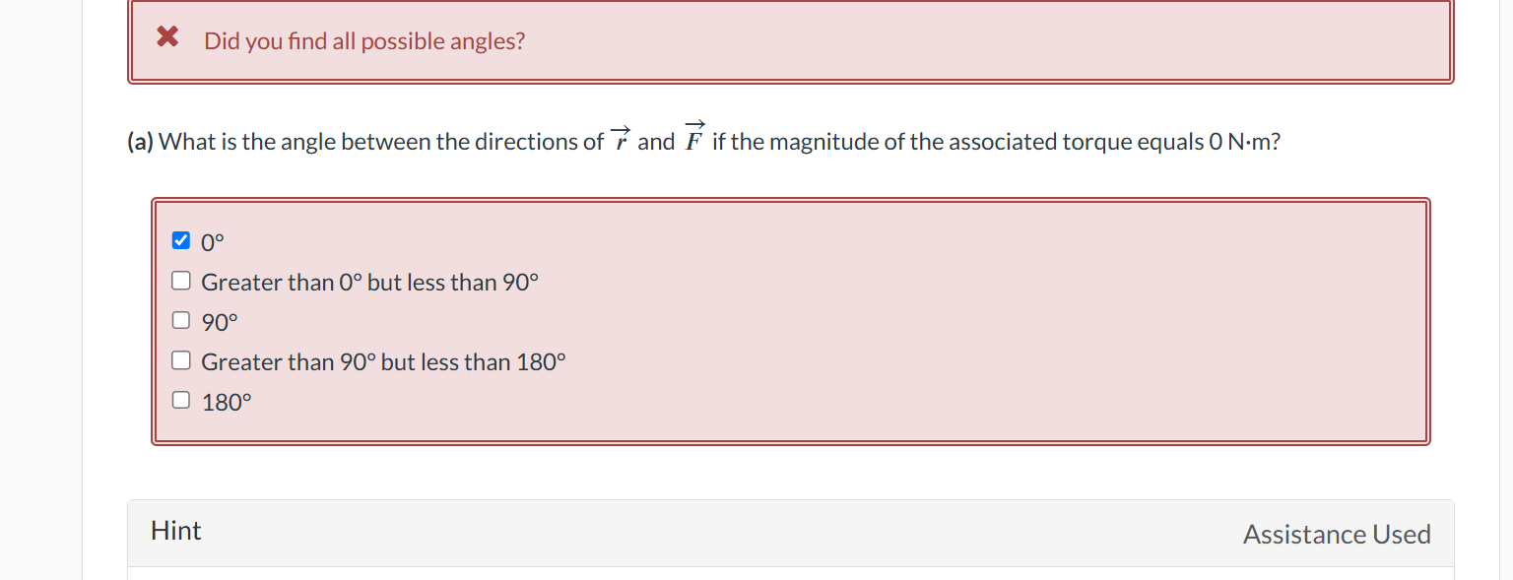Image resolution: width=1513 pixels, height=580 pixels.
Task: Click the 0° option label text
Action: coord(211,239)
